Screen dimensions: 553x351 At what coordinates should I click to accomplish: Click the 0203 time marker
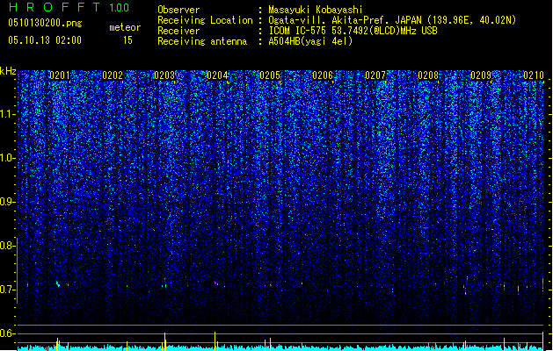[x=164, y=75]
